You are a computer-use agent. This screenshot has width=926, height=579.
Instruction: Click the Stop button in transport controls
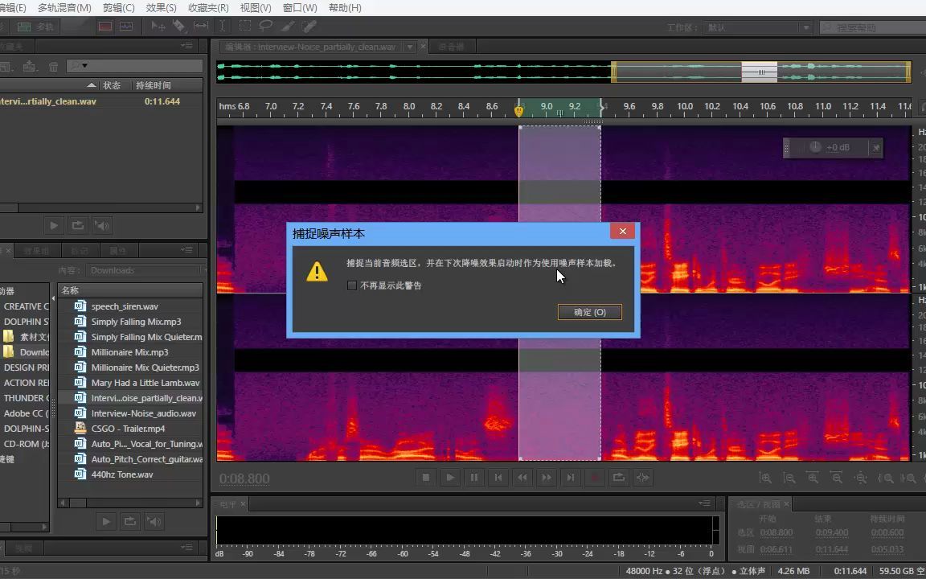426,478
